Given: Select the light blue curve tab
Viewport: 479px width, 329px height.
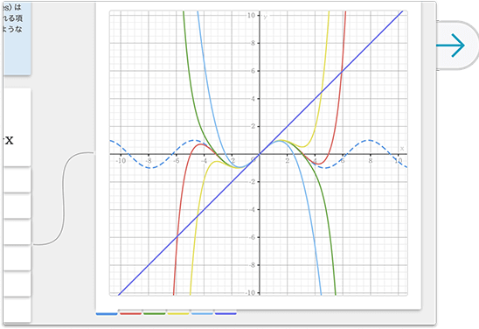Looking at the screenshot, I should 202,312.
